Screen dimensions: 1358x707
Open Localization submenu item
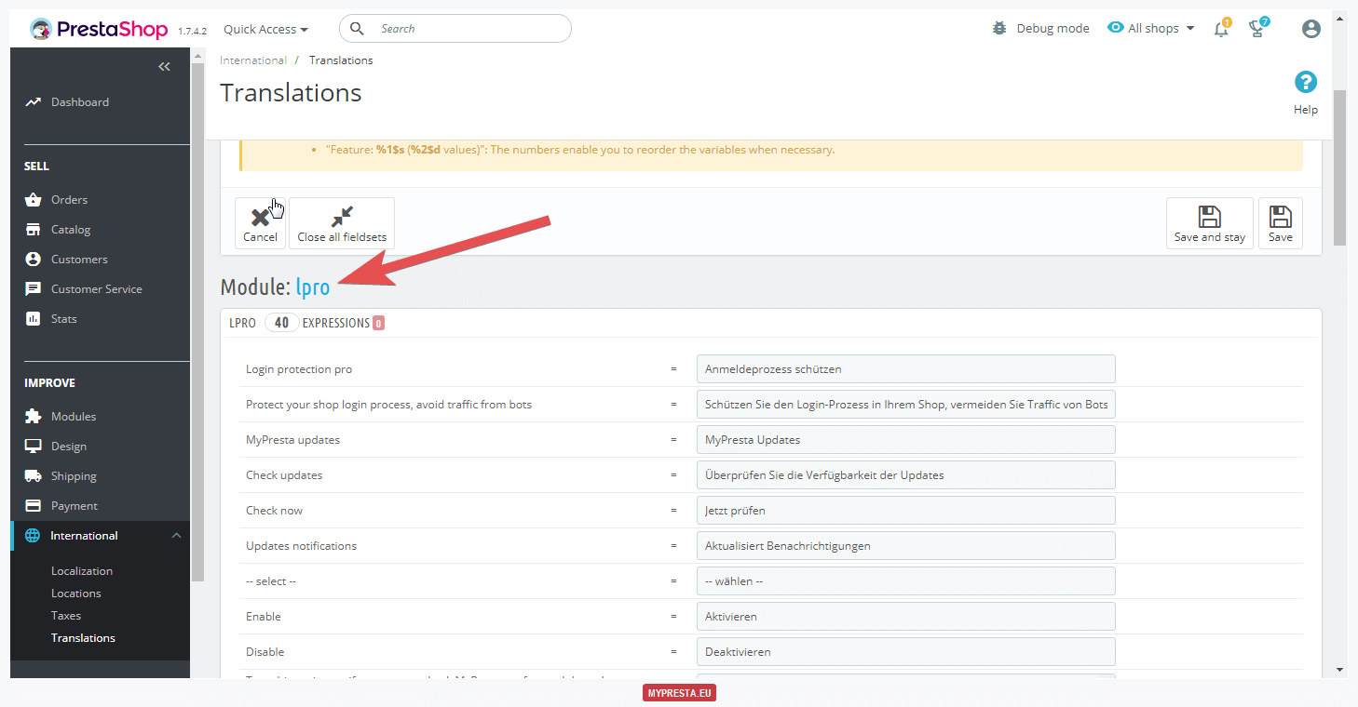point(82,571)
